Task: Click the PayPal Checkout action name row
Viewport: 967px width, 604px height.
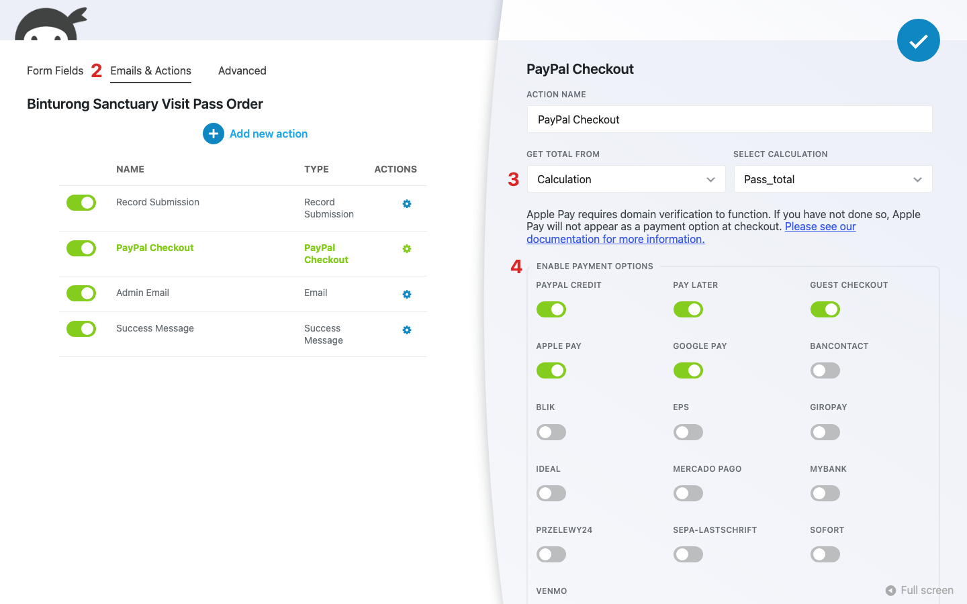Action: [x=154, y=248]
